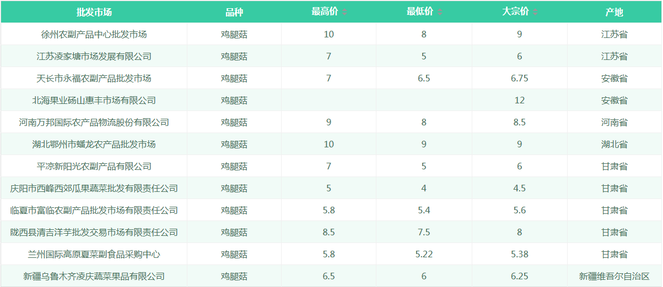Click the 最高价 header text
The image size is (663, 287).
pos(325,12)
